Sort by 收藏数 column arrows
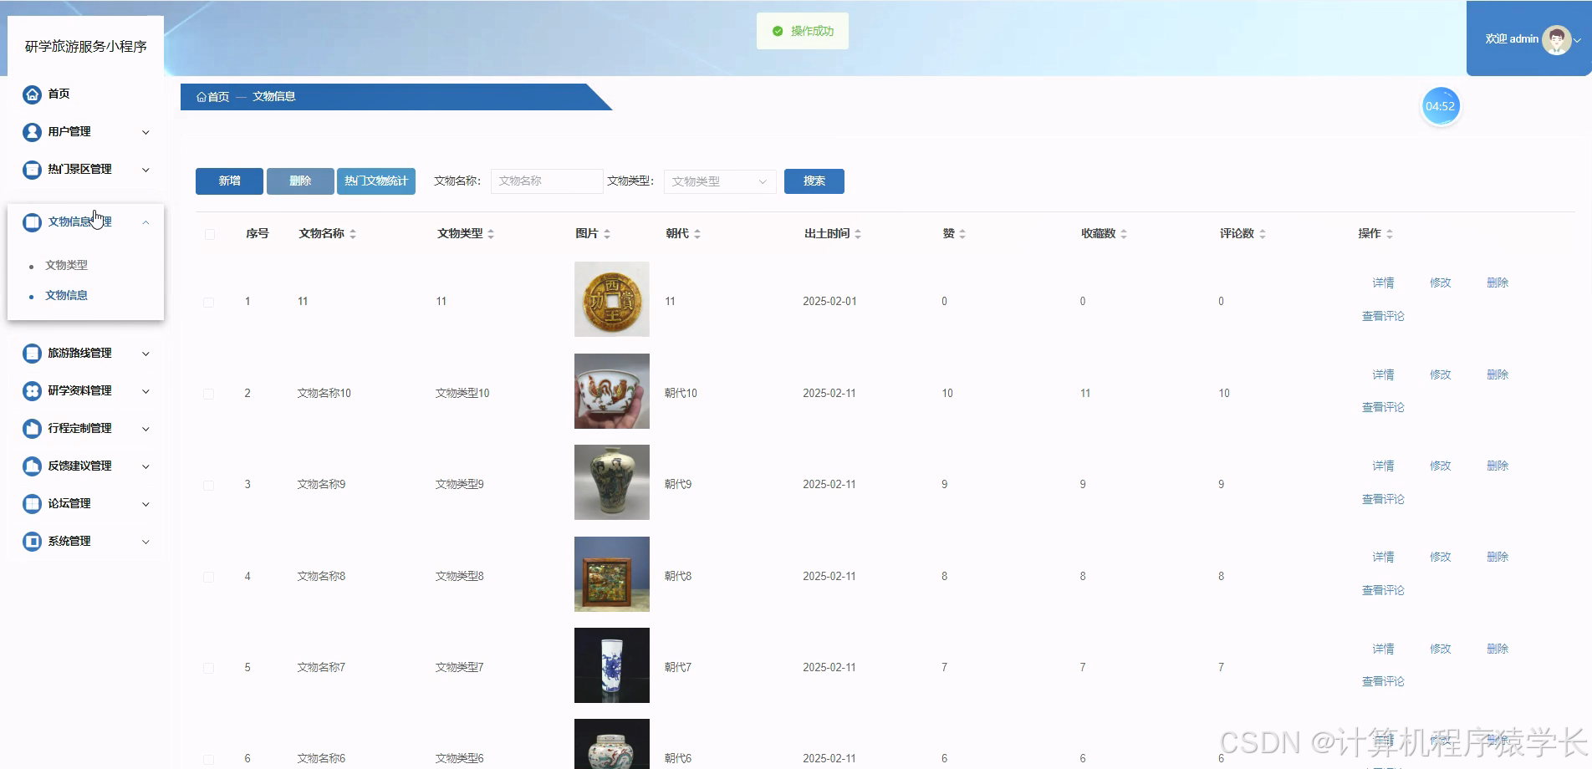The image size is (1592, 769). pos(1124,234)
